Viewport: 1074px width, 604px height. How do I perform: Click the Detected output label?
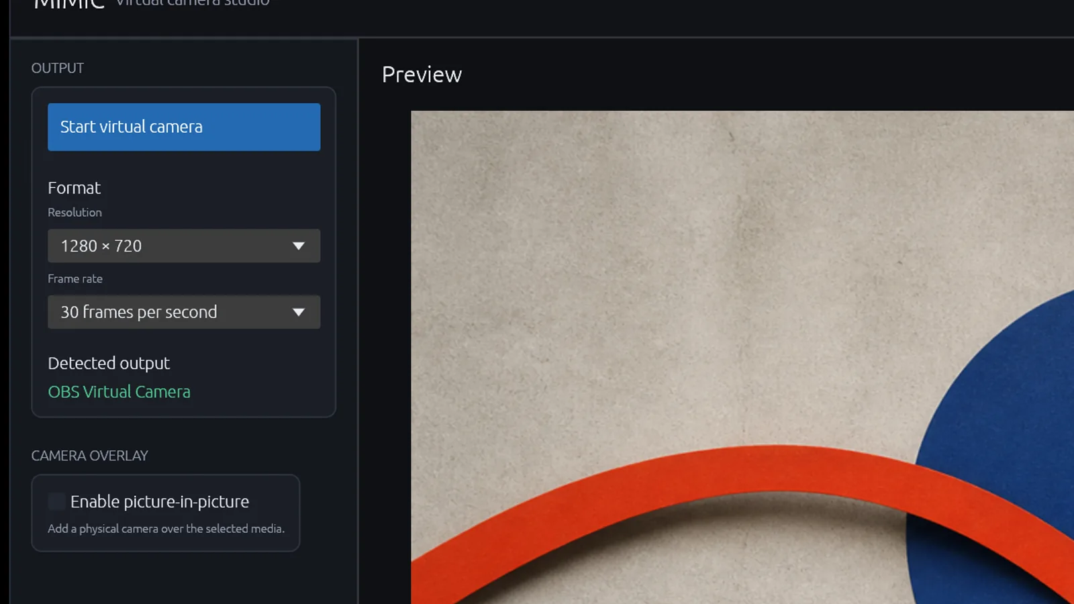pos(109,363)
